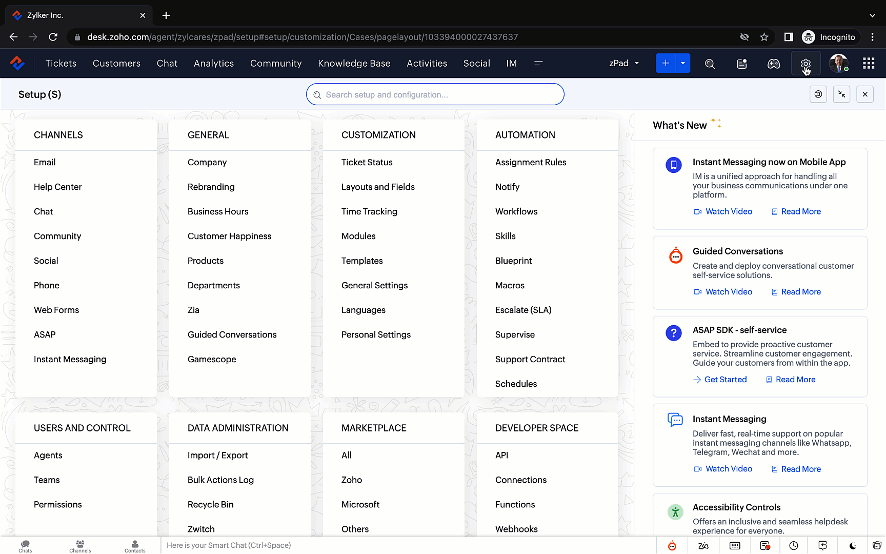Click the lifebuoy help icon in Setup bar
Screen dimensions: 886x554
pos(818,94)
